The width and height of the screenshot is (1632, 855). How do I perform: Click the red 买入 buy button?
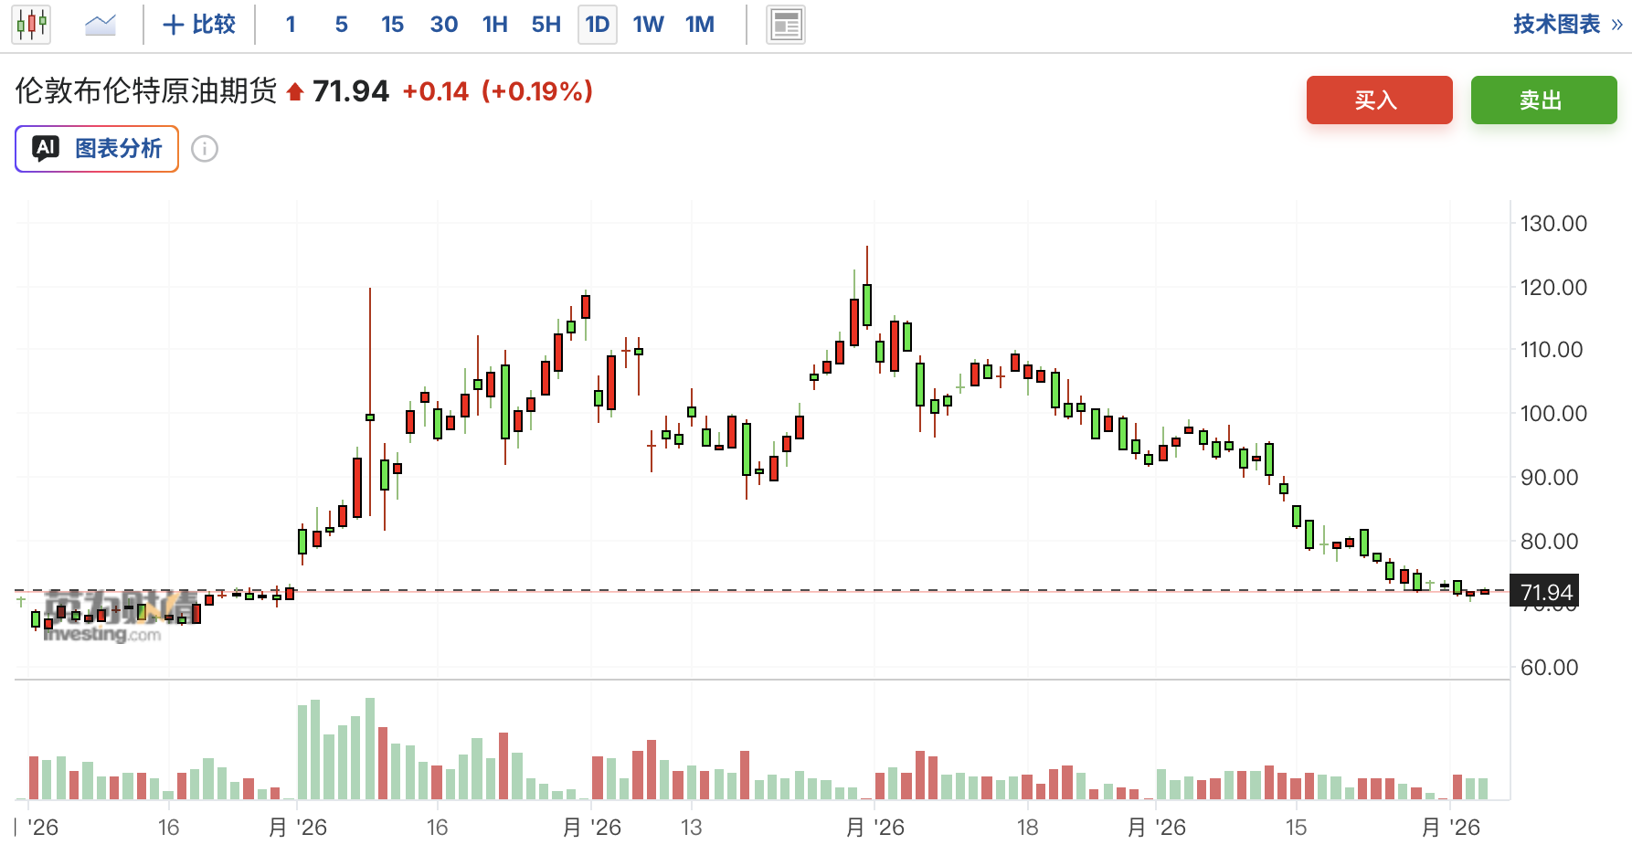pyautogui.click(x=1380, y=100)
